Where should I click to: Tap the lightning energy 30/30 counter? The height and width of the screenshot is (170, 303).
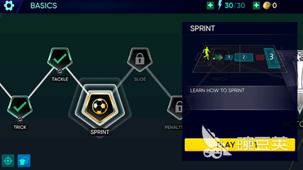(x=231, y=5)
